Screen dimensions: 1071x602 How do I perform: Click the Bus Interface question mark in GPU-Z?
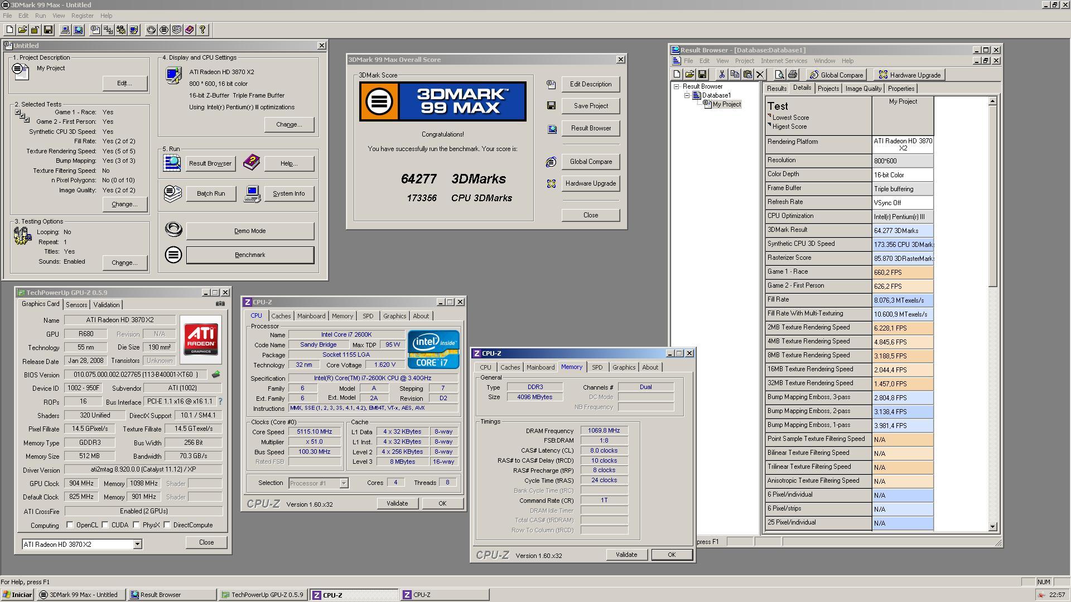(220, 401)
